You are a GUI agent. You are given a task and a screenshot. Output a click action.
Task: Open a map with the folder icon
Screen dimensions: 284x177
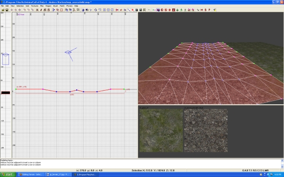click(3, 10)
